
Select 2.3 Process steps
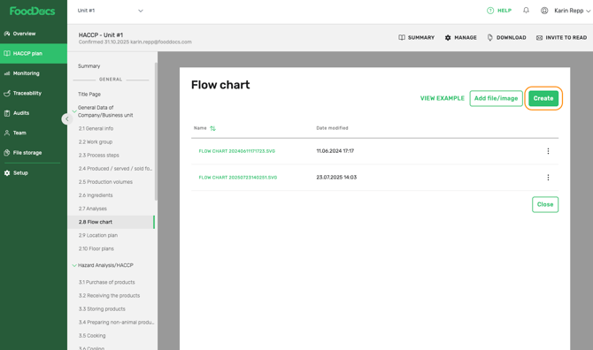tap(99, 156)
